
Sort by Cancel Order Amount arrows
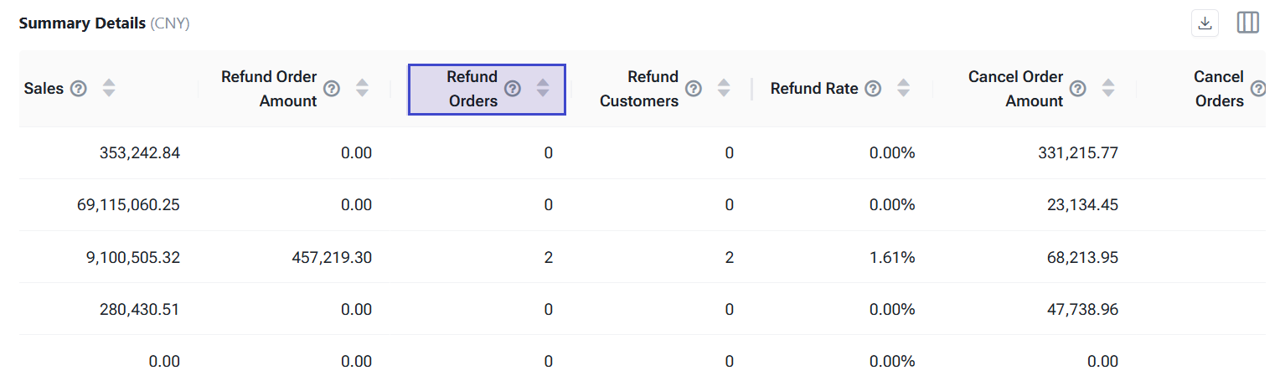pos(1108,89)
